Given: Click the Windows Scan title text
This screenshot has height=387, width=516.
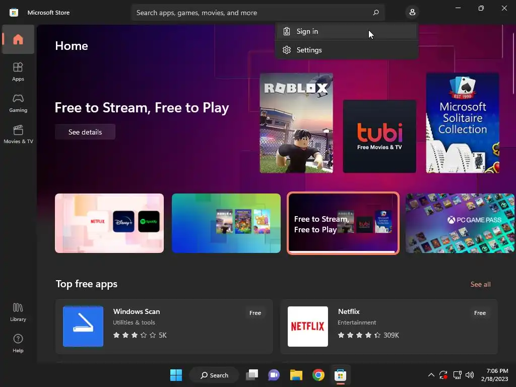Looking at the screenshot, I should (x=137, y=311).
